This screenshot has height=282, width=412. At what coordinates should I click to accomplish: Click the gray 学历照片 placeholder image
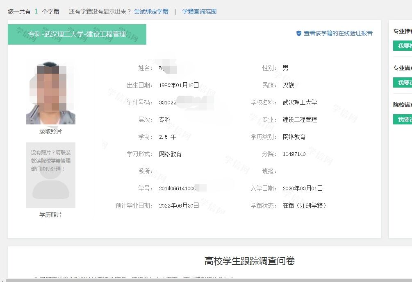(x=51, y=175)
